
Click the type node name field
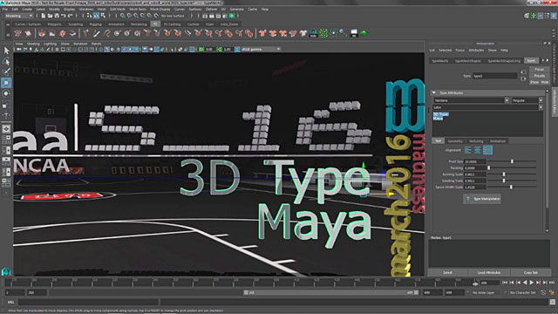tap(494, 76)
